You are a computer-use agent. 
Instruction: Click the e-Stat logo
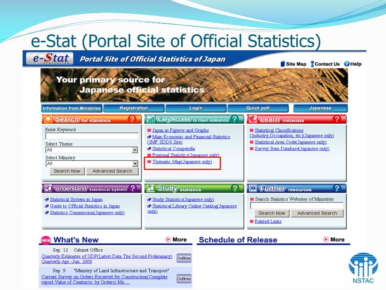(x=50, y=59)
